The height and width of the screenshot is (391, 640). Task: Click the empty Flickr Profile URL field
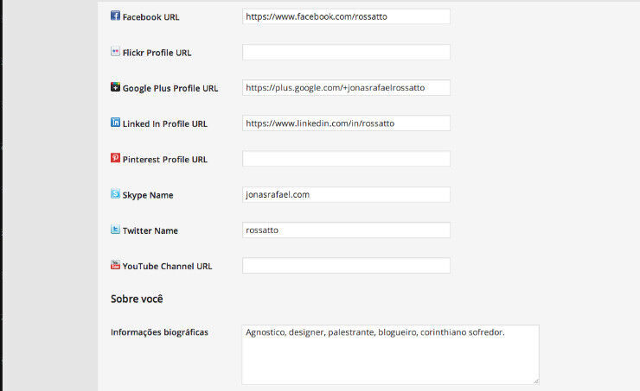(x=346, y=52)
